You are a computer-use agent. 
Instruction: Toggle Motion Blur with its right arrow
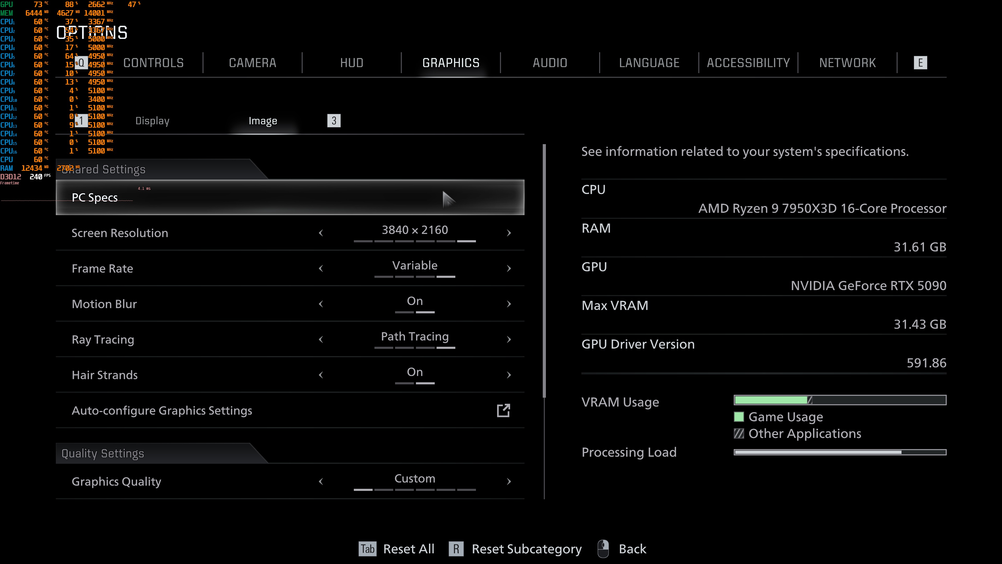click(x=509, y=304)
